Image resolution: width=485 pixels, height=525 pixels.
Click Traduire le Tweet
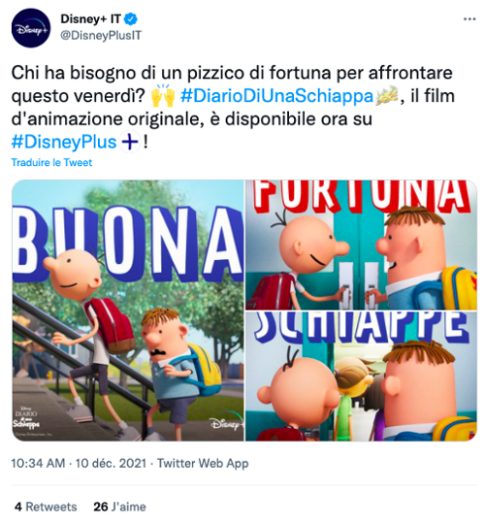[51, 163]
